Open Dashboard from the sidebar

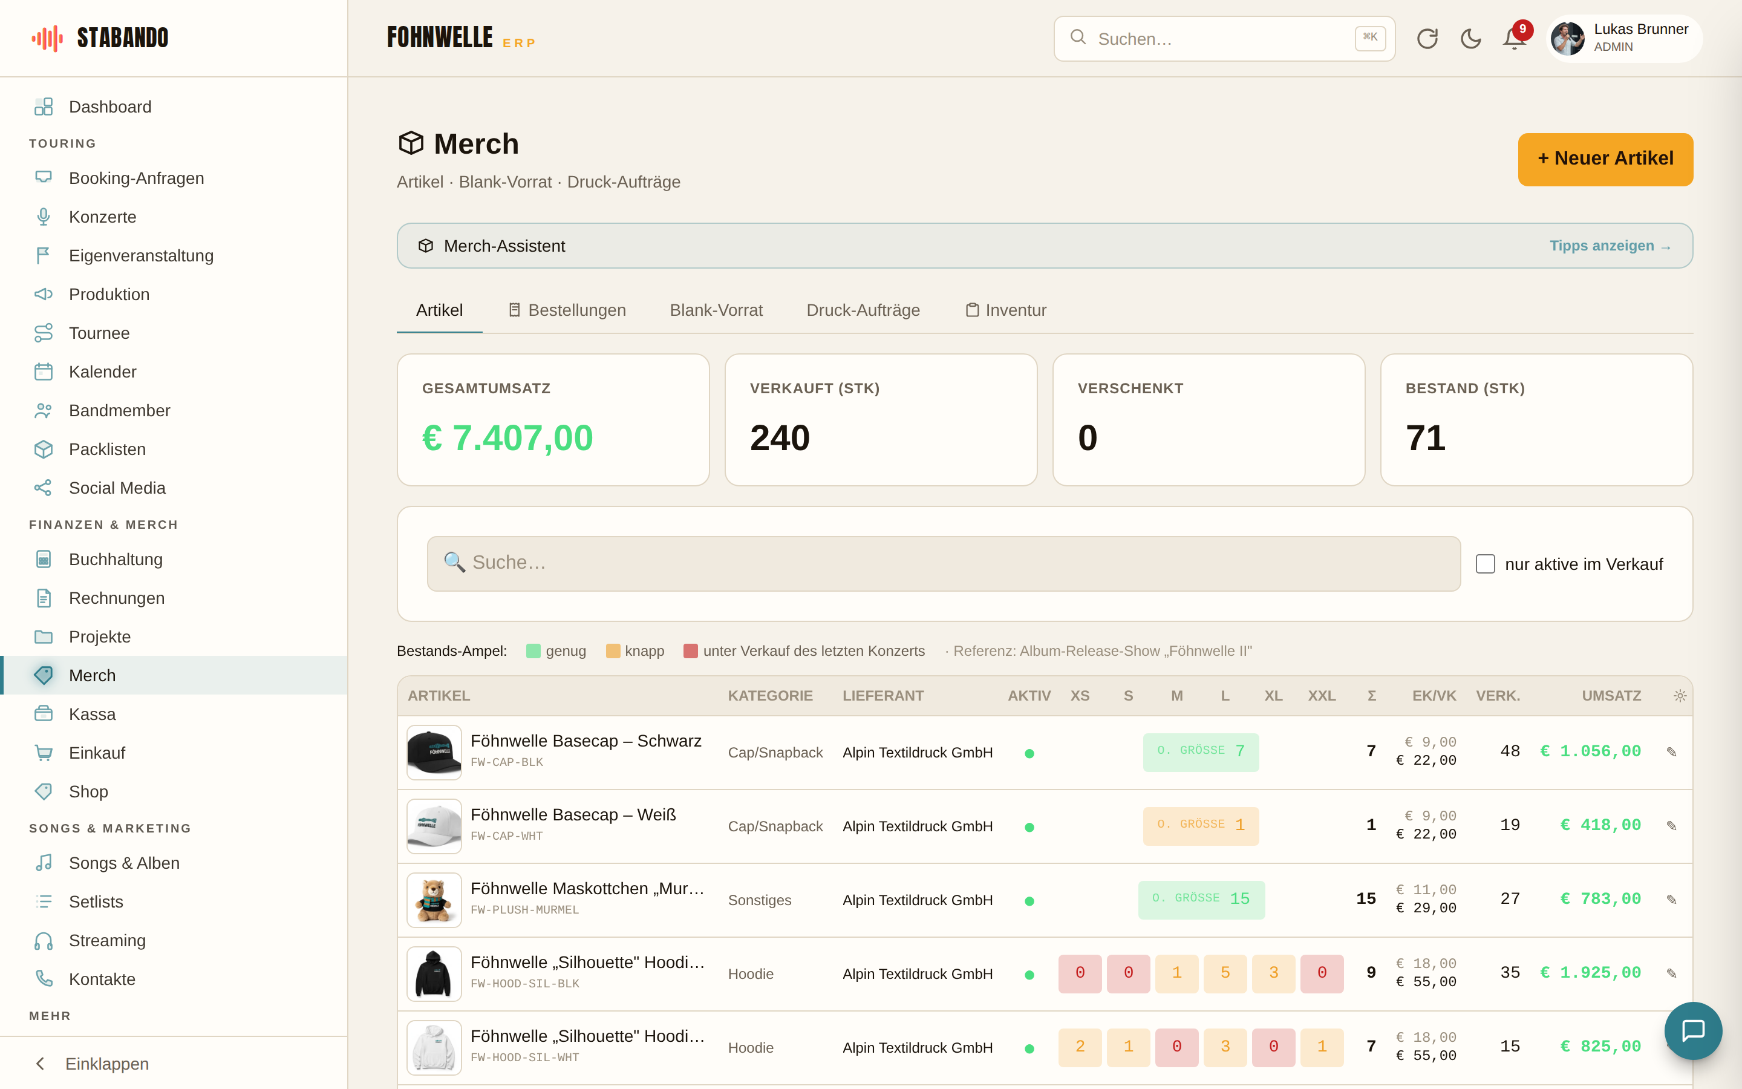point(174,106)
